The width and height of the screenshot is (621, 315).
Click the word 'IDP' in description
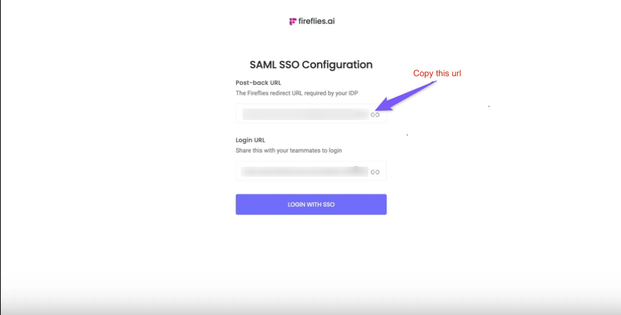[x=353, y=93]
